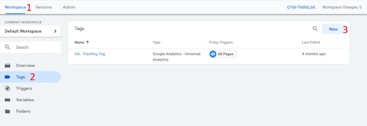367x126 pixels.
Task: Click the Variables brick icon
Action: click(x=8, y=100)
